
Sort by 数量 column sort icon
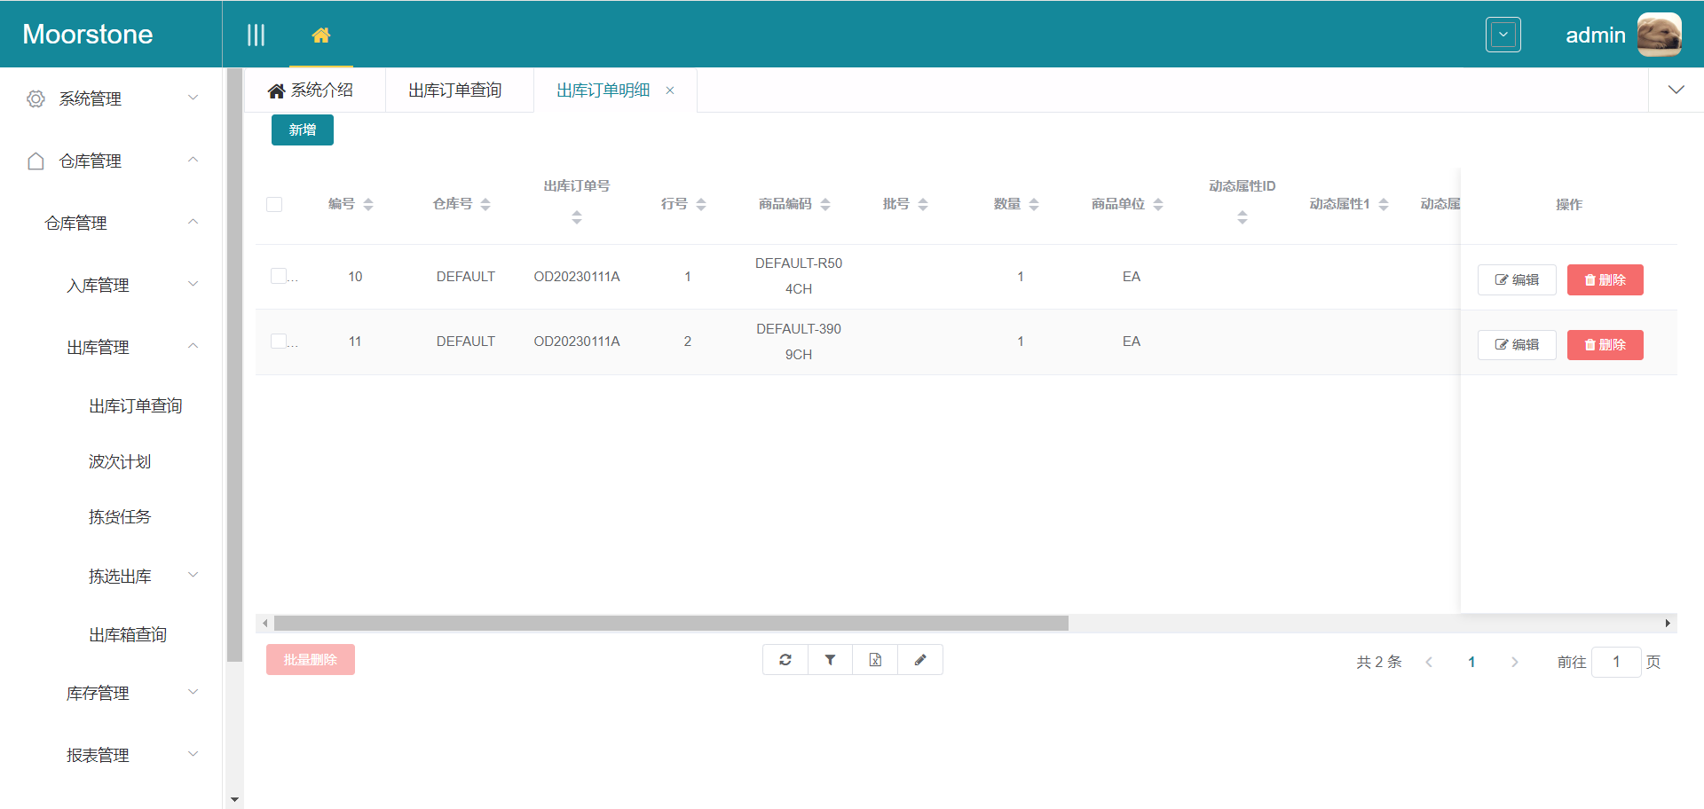1034,205
